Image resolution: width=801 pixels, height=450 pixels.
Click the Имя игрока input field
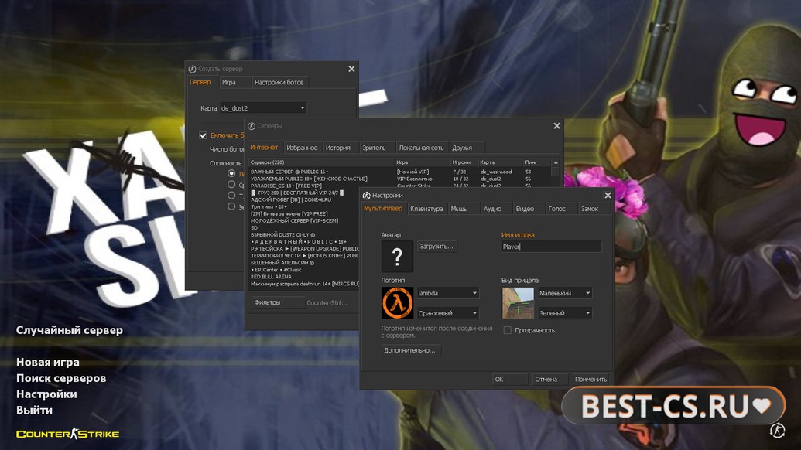click(x=551, y=247)
